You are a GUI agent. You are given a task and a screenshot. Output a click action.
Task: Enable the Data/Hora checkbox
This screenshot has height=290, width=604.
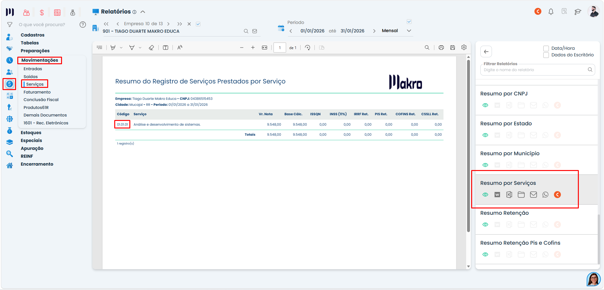(x=546, y=48)
